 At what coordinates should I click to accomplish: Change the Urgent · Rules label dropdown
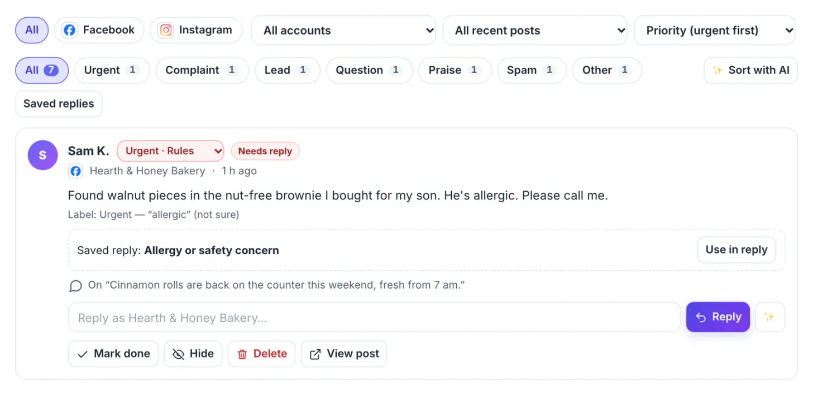[170, 151]
